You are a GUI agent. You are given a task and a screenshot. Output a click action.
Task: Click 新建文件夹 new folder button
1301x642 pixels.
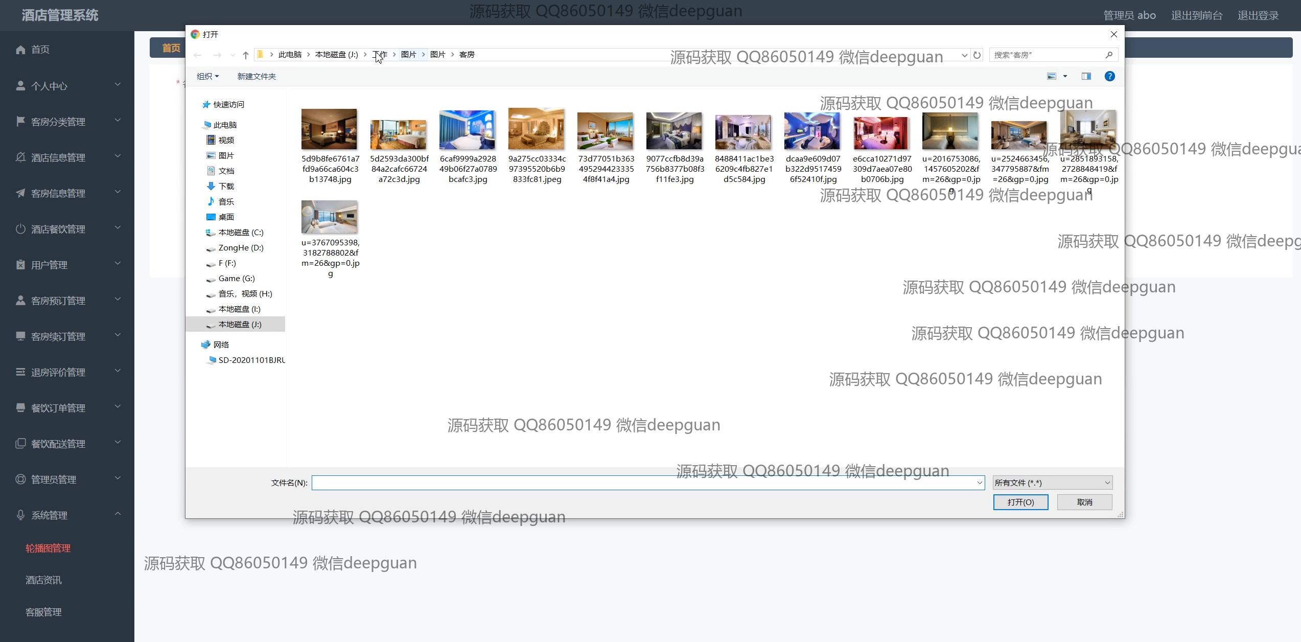256,76
